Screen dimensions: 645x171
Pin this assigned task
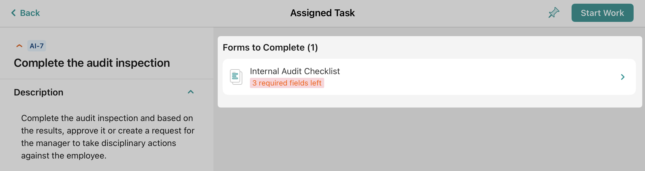[x=554, y=13]
